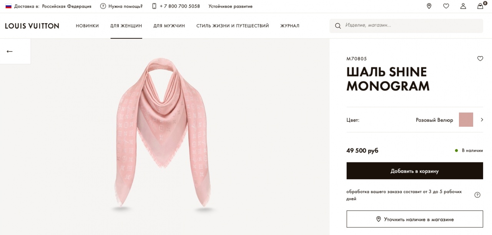Click the back arrow on product image
Image resolution: width=492 pixels, height=235 pixels.
(x=10, y=51)
